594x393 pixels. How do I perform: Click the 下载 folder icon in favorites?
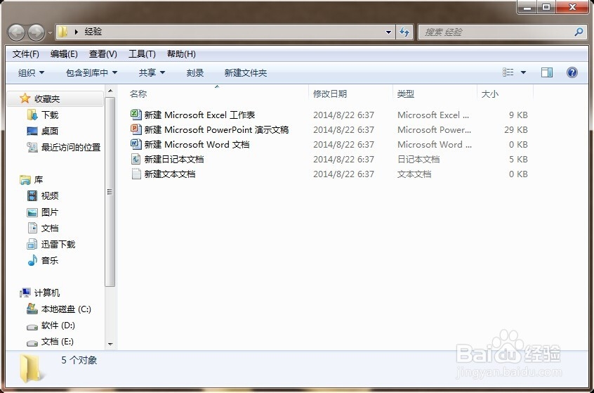(32, 115)
